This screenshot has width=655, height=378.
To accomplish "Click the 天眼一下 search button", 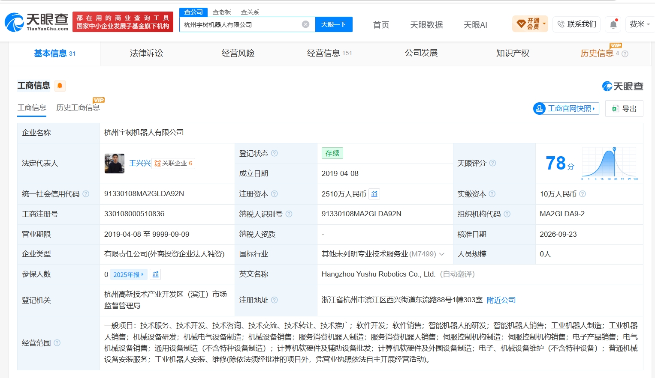I will coord(334,24).
